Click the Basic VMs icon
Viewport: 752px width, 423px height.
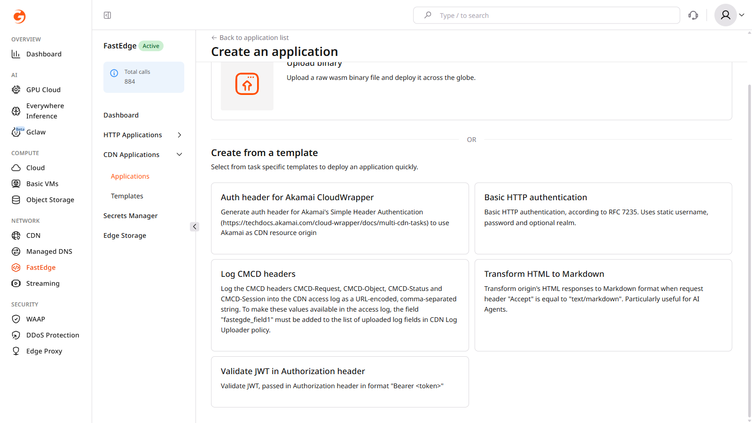click(16, 184)
